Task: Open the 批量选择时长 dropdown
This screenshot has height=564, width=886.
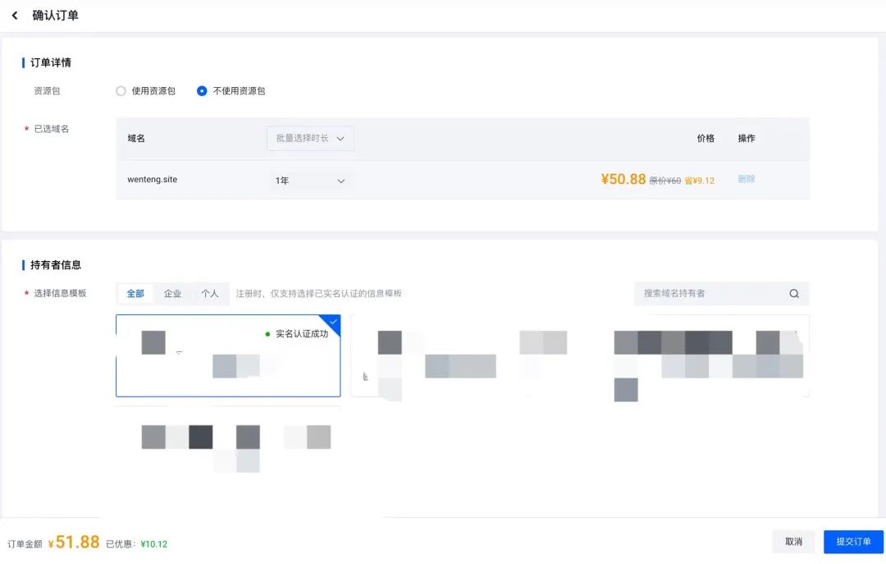Action: (309, 138)
